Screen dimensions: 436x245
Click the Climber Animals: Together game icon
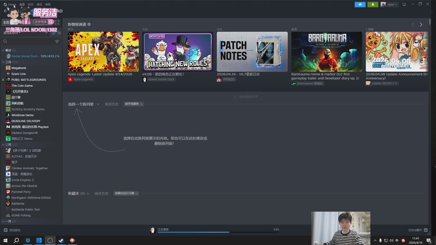pos(8,168)
